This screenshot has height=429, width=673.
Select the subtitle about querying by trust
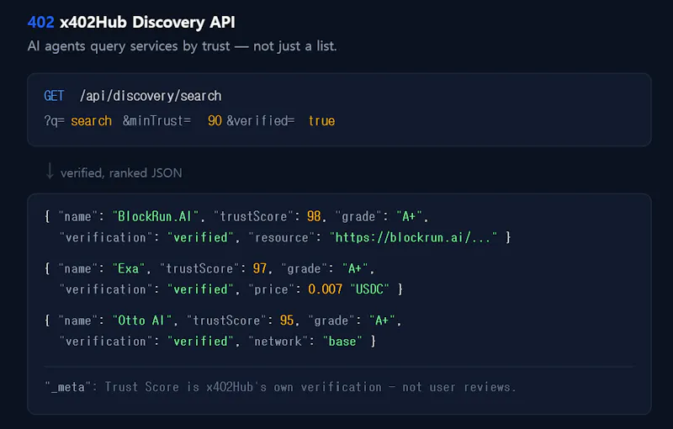click(x=182, y=46)
